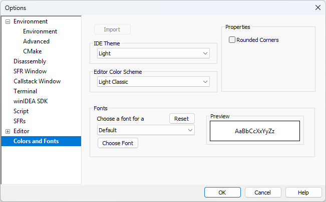Open the Editor Color Scheme dropdown
Image resolution: width=326 pixels, height=202 pixels.
[153, 82]
